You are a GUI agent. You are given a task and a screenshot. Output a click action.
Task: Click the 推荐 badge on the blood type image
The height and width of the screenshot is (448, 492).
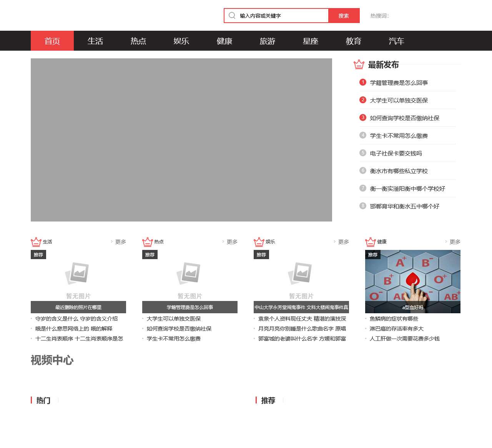point(372,255)
